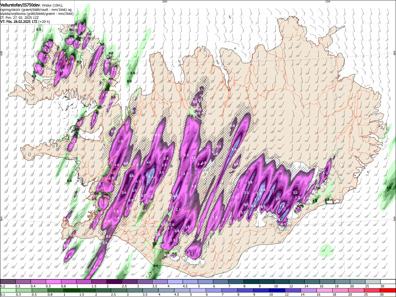The width and height of the screenshot is (396, 297).
Task: Click the 'rigning/skúrir' legend description line
Action: tap(37, 10)
